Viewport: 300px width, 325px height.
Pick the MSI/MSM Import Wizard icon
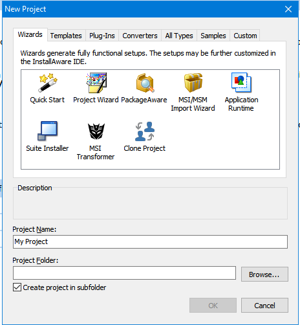click(x=193, y=83)
